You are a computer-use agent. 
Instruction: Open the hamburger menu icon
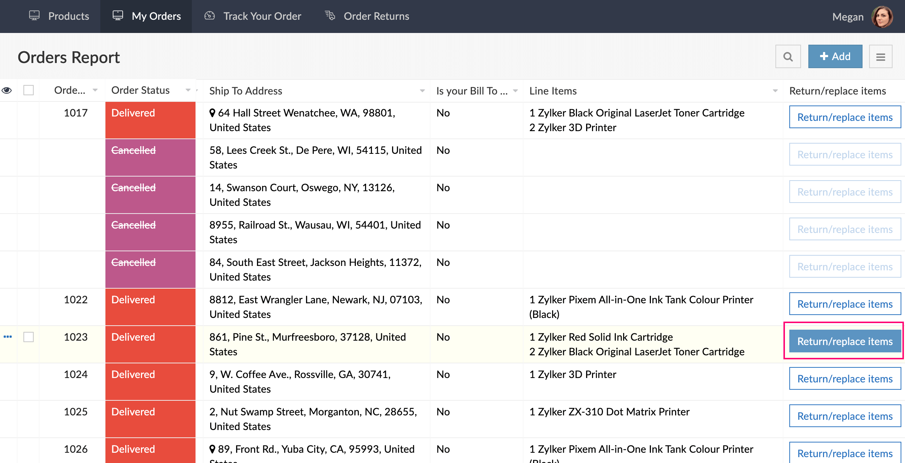tap(880, 56)
